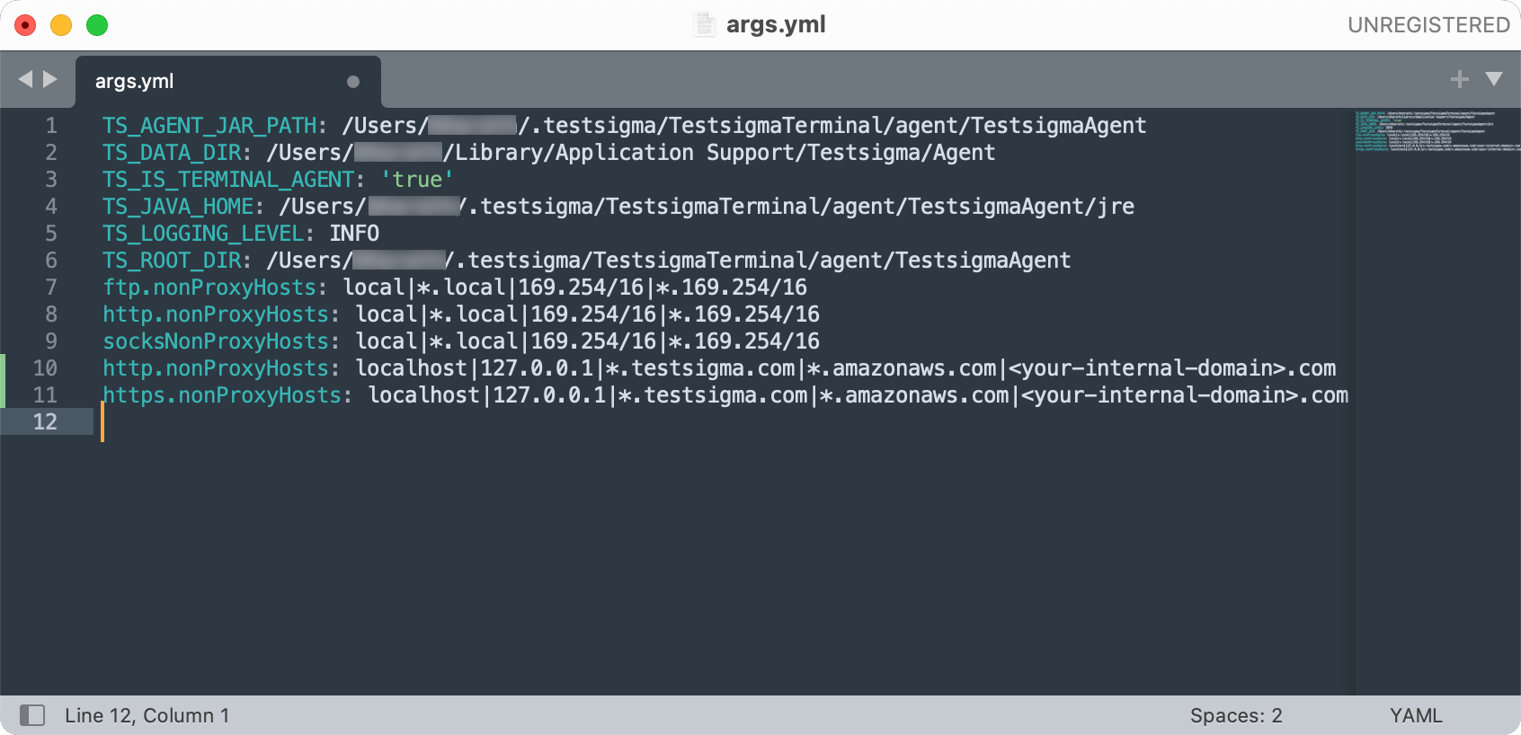Screen dimensions: 1521x735
Task: Click line number 12 in gutter
Action: [x=45, y=422]
